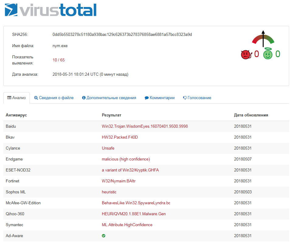This screenshot has height=242, width=291.
Task: Click update date 20180503 for Sophos ML
Action: 243,192
